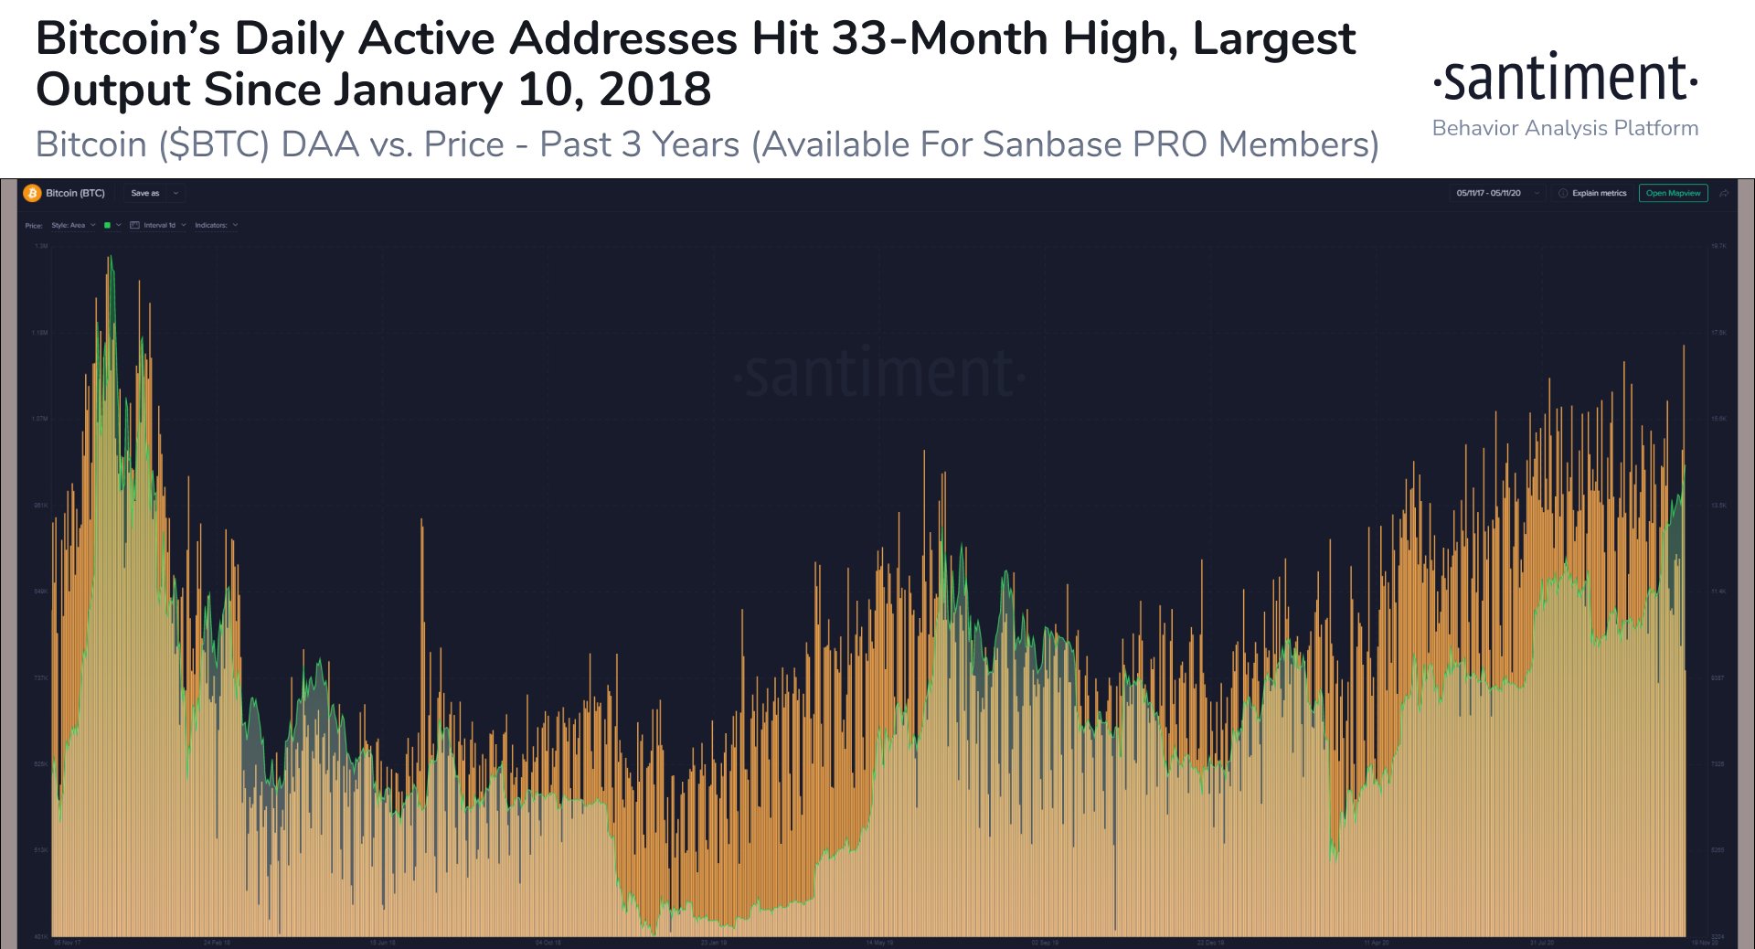Open the 05/11/17 - 05/11/20 date range

(1497, 193)
